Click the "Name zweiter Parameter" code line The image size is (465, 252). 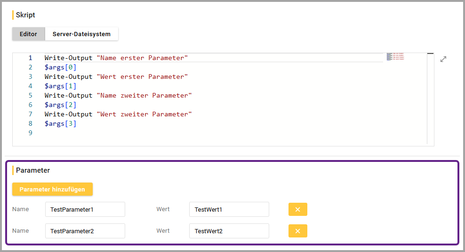click(x=118, y=96)
